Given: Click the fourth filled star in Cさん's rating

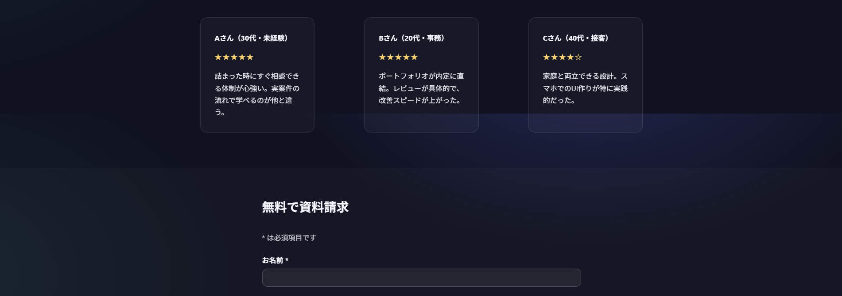Looking at the screenshot, I should (x=570, y=57).
